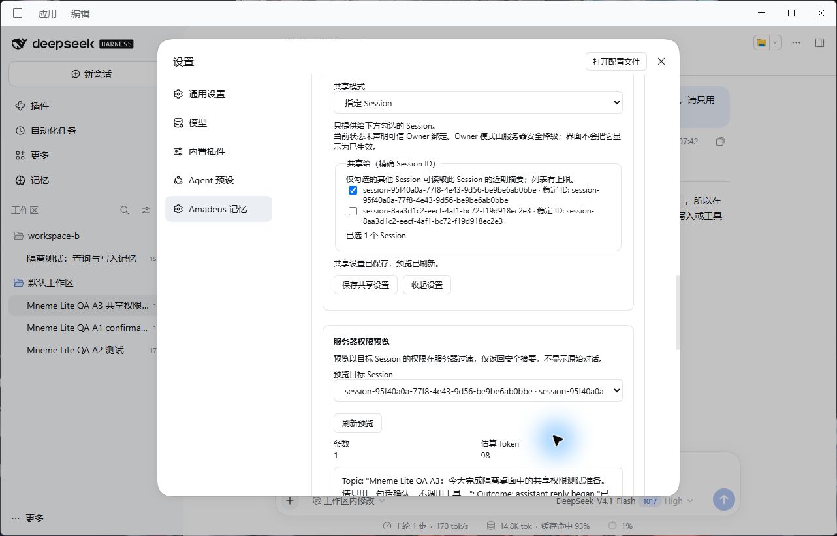Click the add attachment plus icon
The image size is (837, 536).
[291, 501]
